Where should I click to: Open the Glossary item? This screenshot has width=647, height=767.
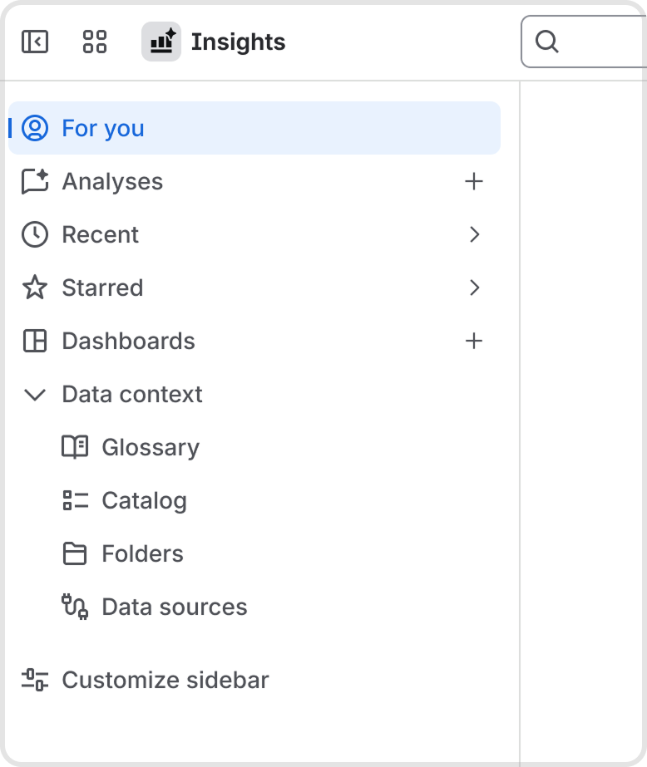[x=151, y=448]
